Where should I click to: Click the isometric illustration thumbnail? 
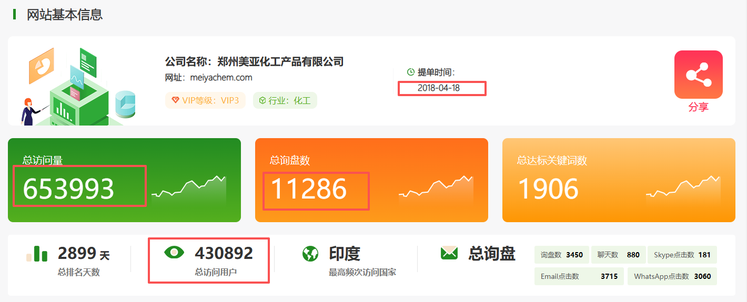(x=79, y=86)
